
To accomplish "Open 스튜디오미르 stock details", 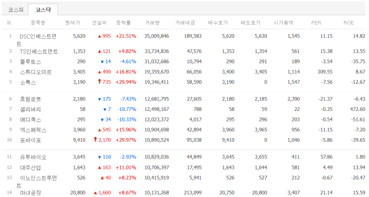I will (x=36, y=72).
